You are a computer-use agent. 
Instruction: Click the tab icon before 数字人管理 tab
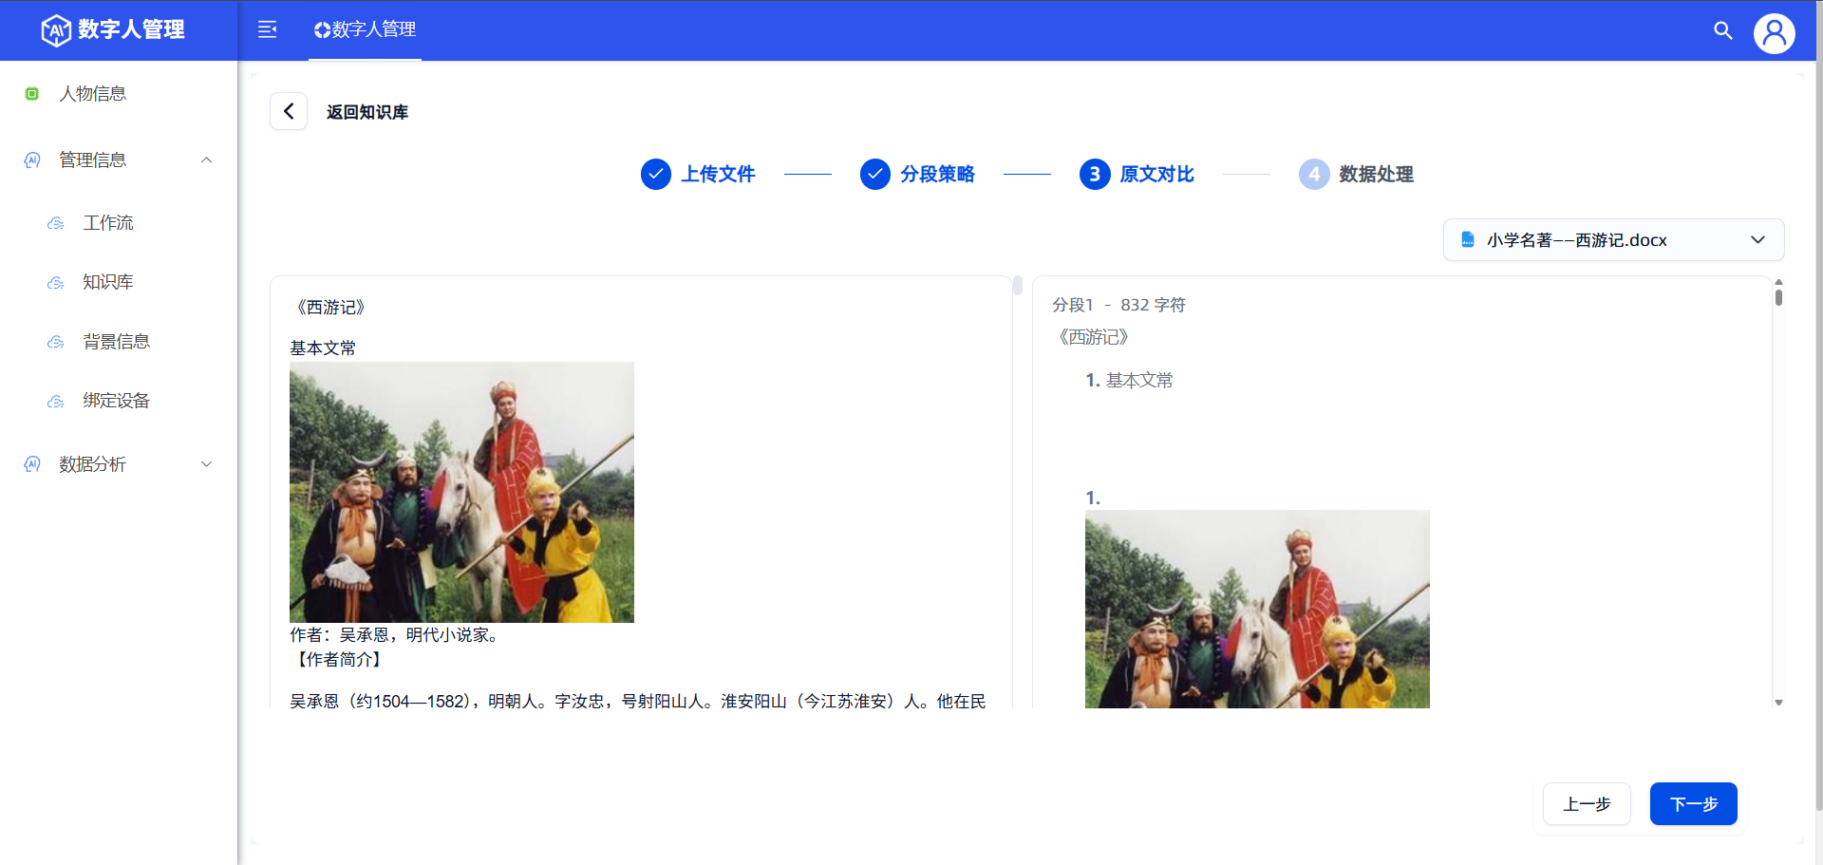pyautogui.click(x=322, y=30)
